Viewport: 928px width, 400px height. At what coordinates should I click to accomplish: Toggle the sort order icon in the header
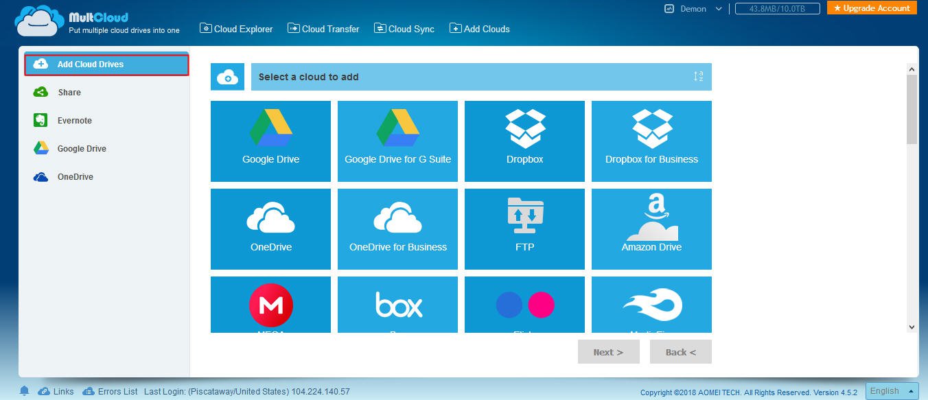pos(699,77)
